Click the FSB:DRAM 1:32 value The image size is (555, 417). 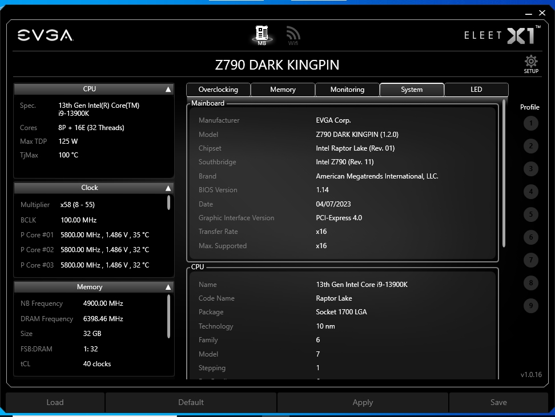click(90, 349)
